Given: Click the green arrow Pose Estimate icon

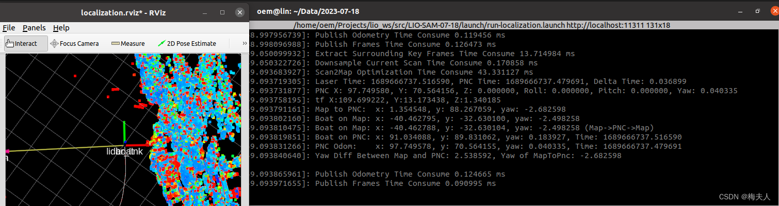Looking at the screenshot, I should pos(161,44).
